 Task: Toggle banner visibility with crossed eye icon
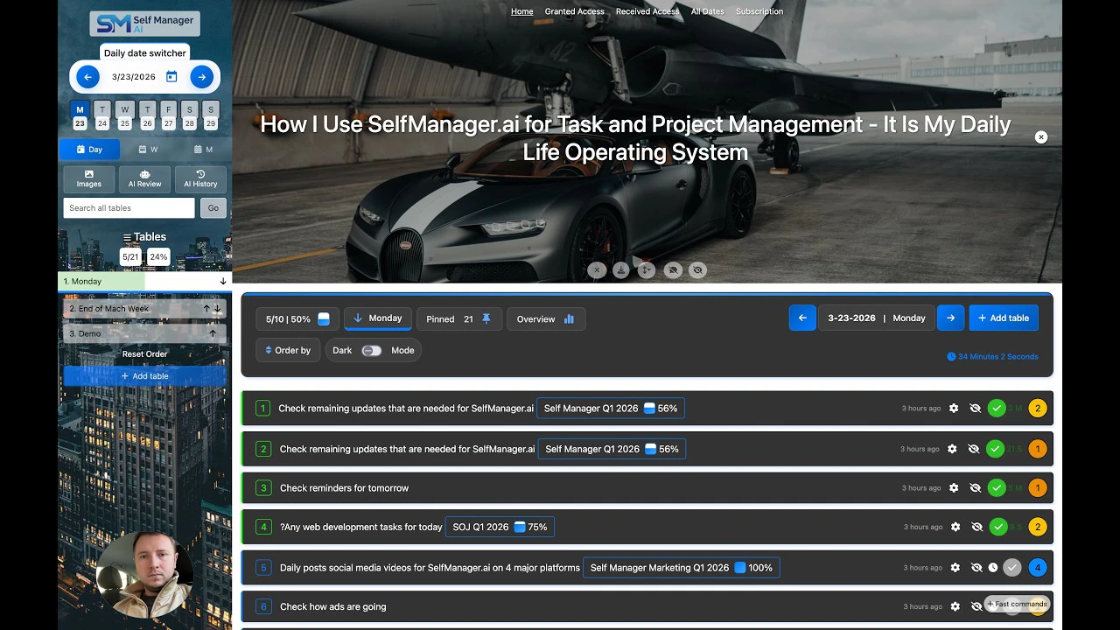pos(697,270)
